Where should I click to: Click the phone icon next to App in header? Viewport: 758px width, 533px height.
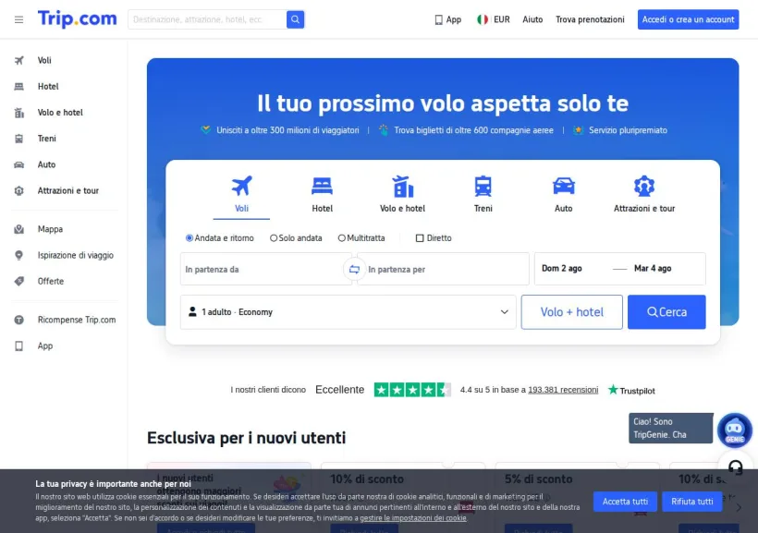tap(438, 19)
